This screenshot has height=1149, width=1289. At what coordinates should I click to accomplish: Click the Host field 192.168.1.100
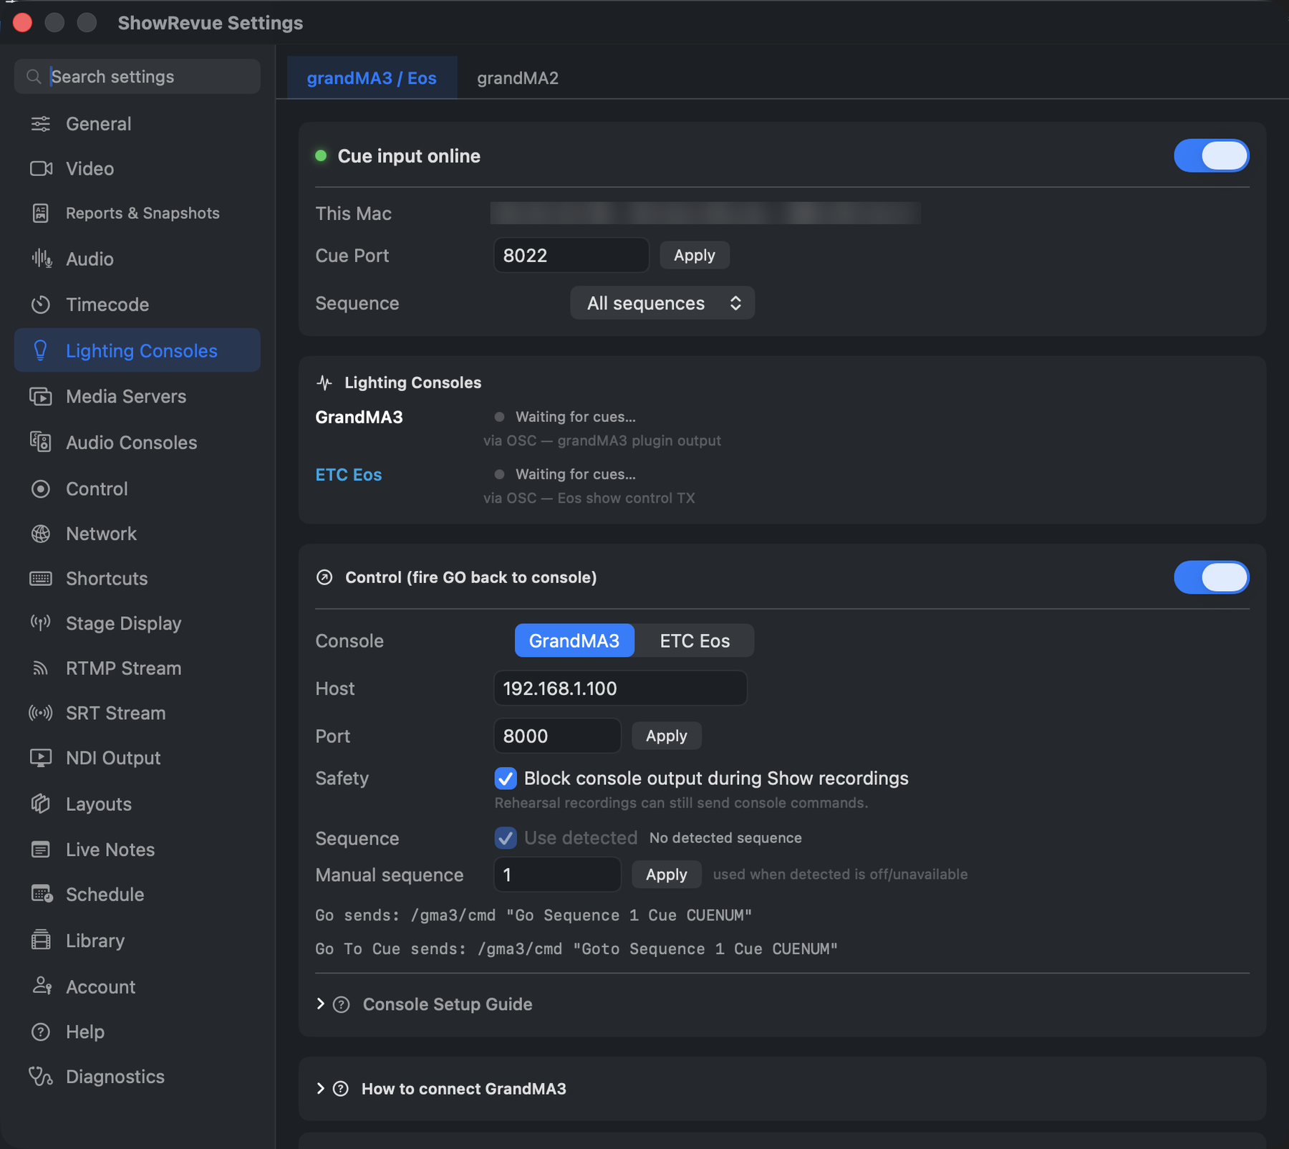pyautogui.click(x=620, y=688)
